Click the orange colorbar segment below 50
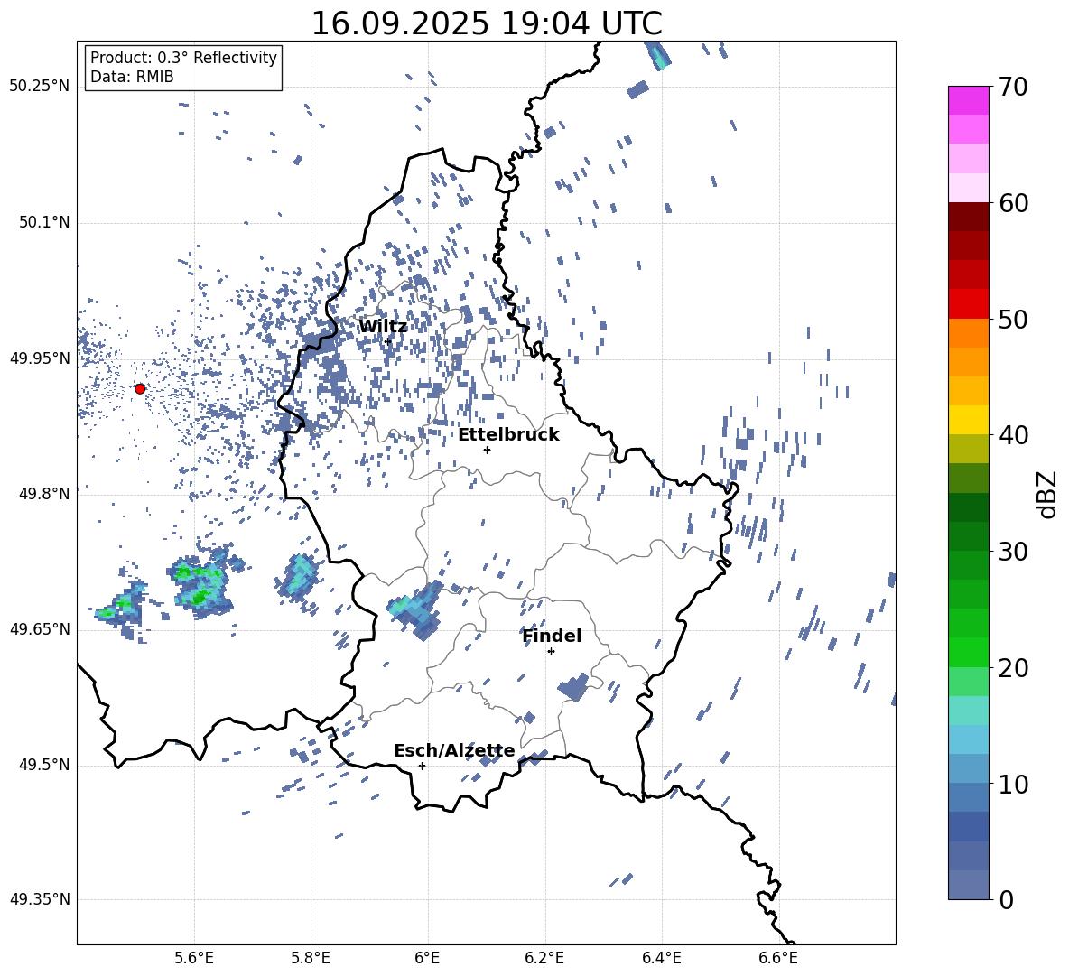 coord(968,333)
